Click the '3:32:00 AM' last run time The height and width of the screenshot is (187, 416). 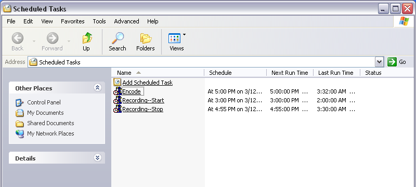point(331,91)
